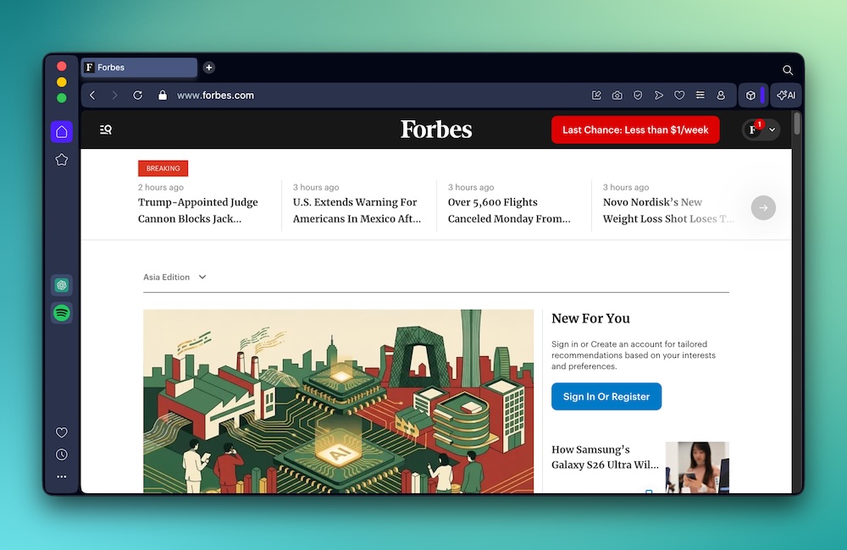Click the camera snapshot icon in address bar
The image size is (847, 550).
coord(617,96)
